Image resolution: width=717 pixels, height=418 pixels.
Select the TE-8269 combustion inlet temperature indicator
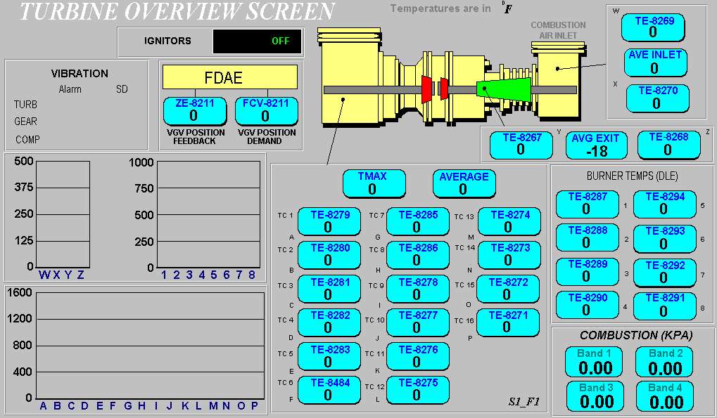coord(653,27)
